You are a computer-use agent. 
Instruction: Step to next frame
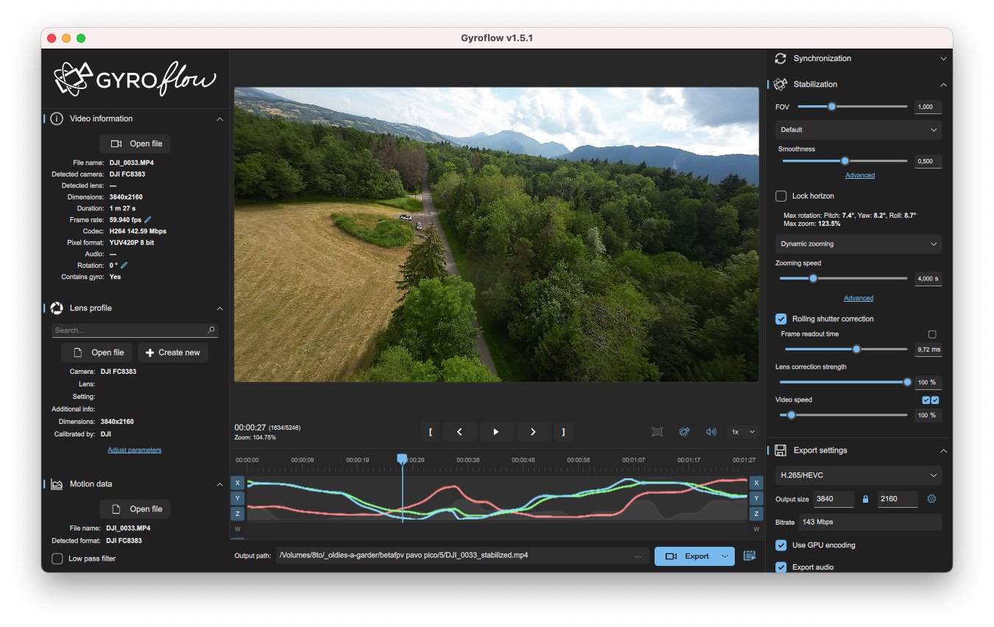tap(534, 432)
